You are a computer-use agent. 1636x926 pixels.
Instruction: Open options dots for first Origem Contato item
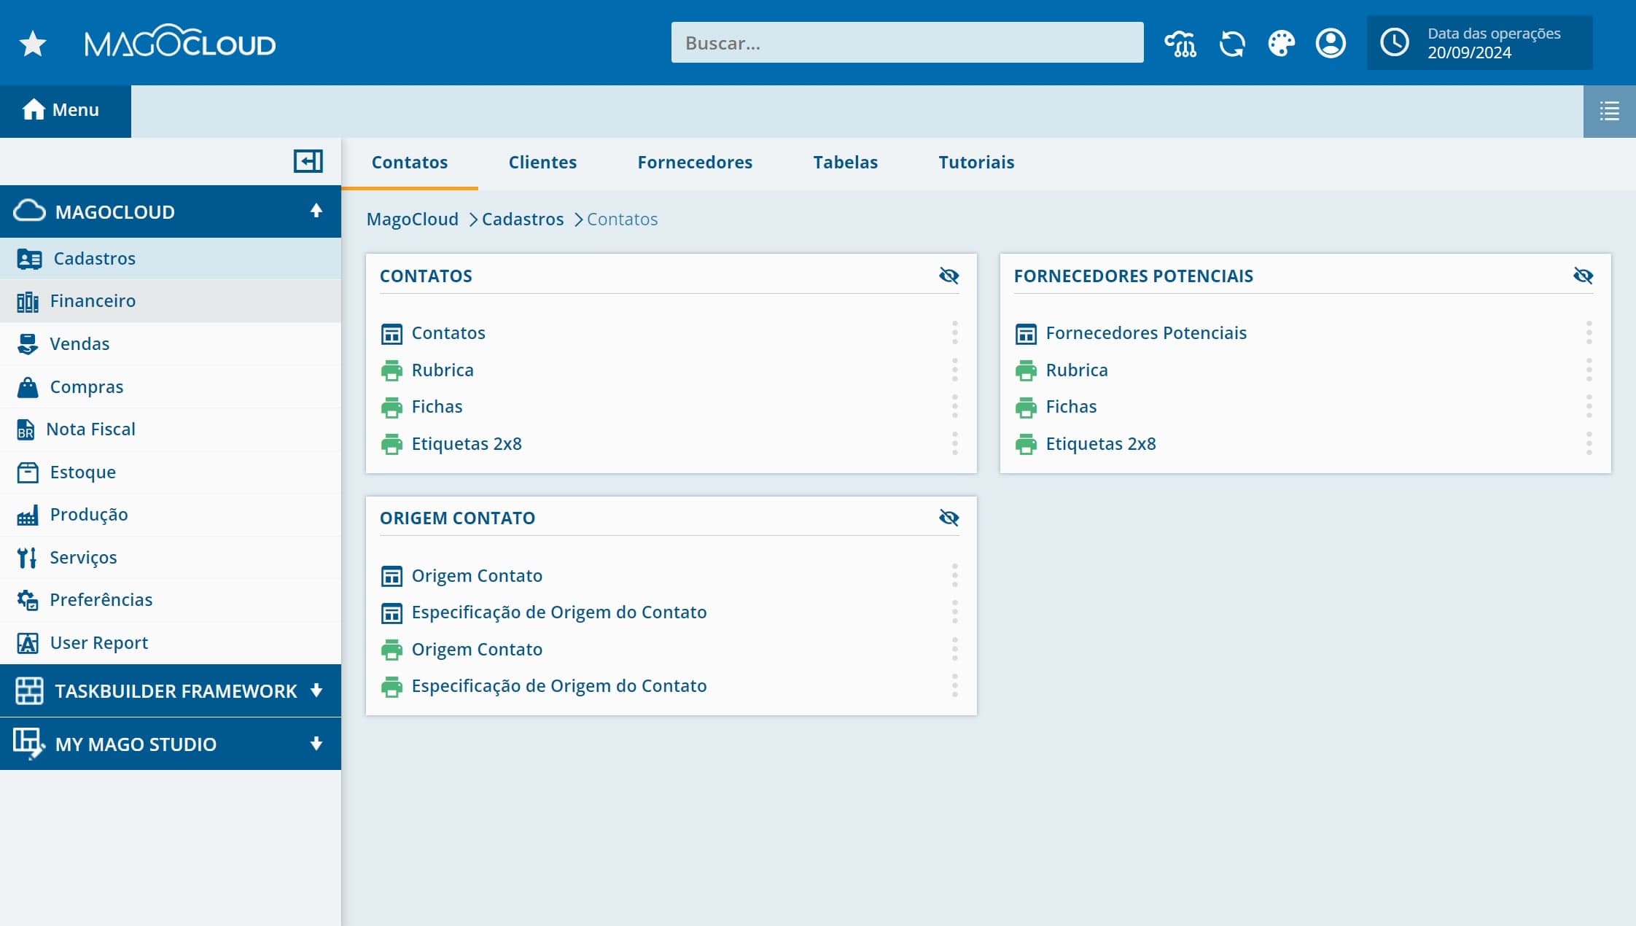[954, 576]
